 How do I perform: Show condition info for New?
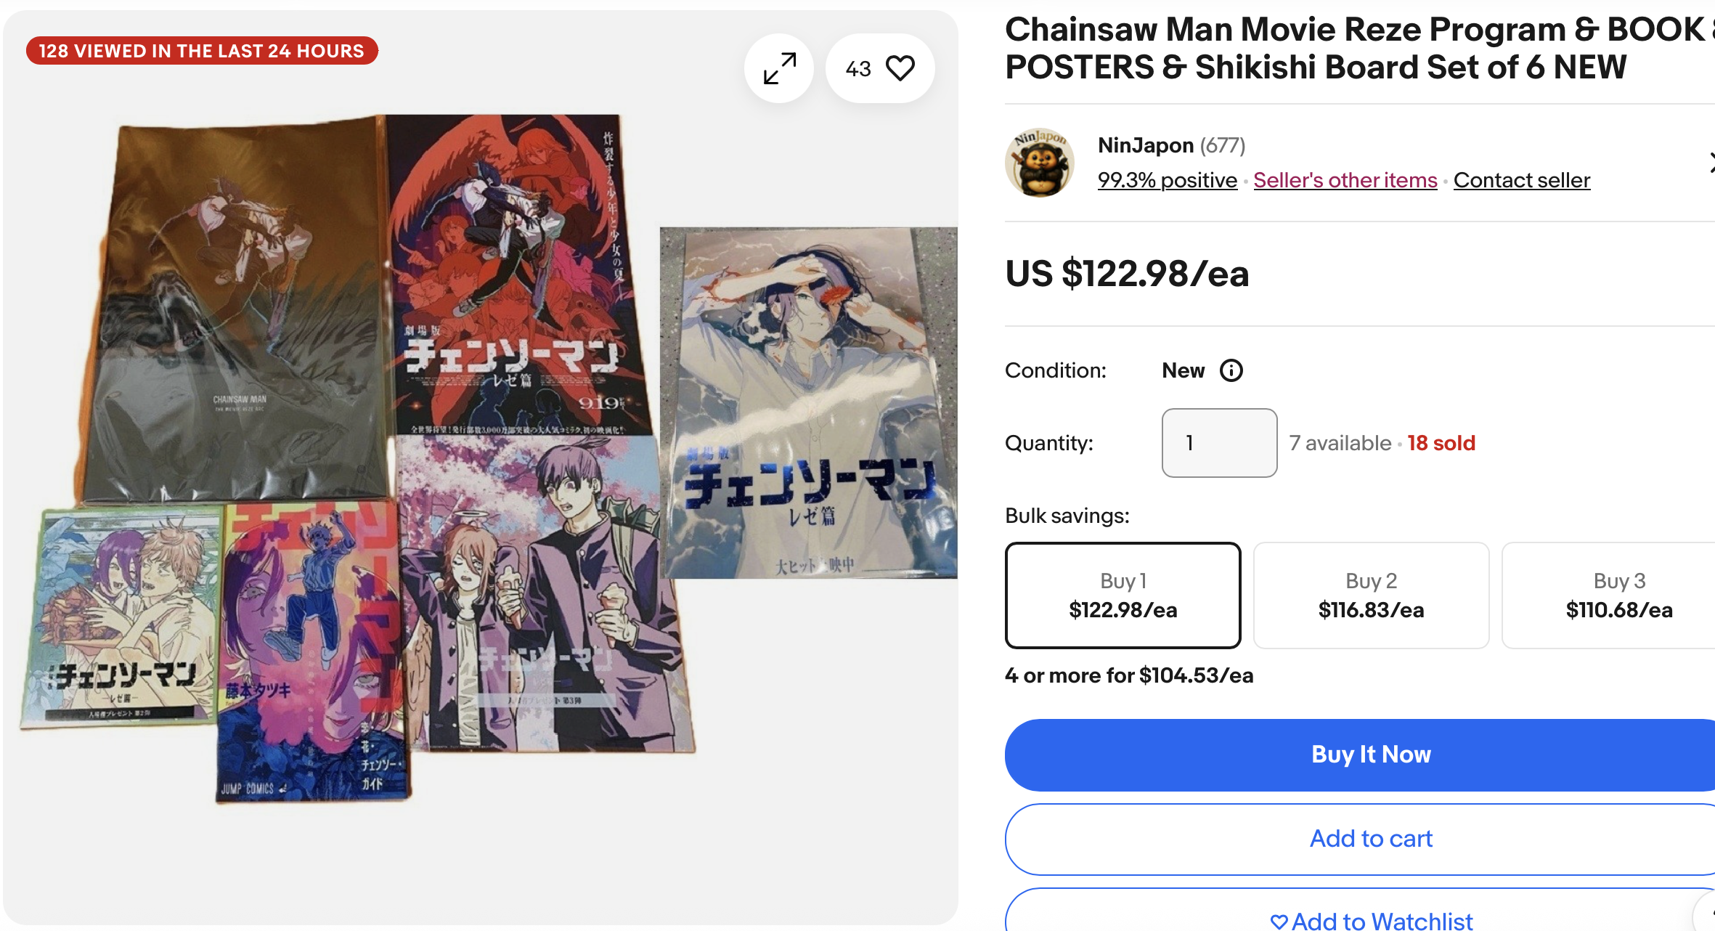coord(1231,370)
